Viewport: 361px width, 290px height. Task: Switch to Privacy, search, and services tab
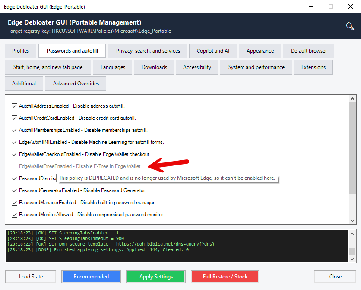tap(148, 51)
